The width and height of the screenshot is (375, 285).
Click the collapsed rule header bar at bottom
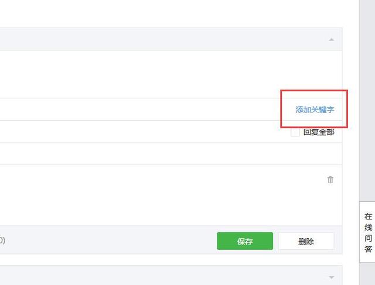coord(171,275)
